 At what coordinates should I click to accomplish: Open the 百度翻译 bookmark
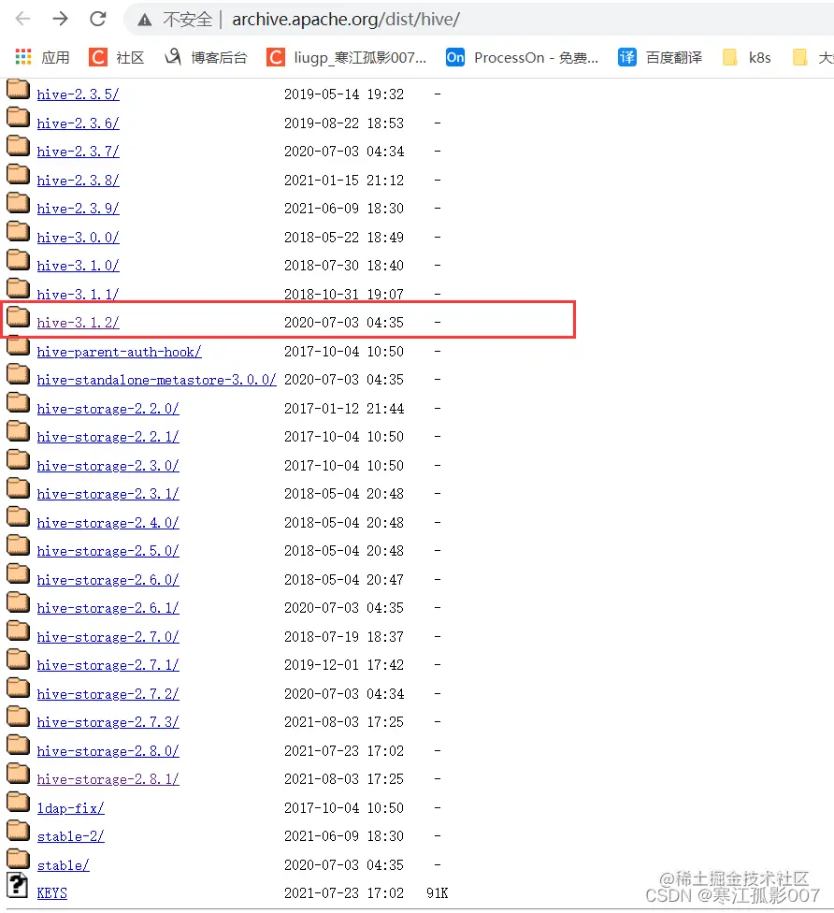point(660,57)
